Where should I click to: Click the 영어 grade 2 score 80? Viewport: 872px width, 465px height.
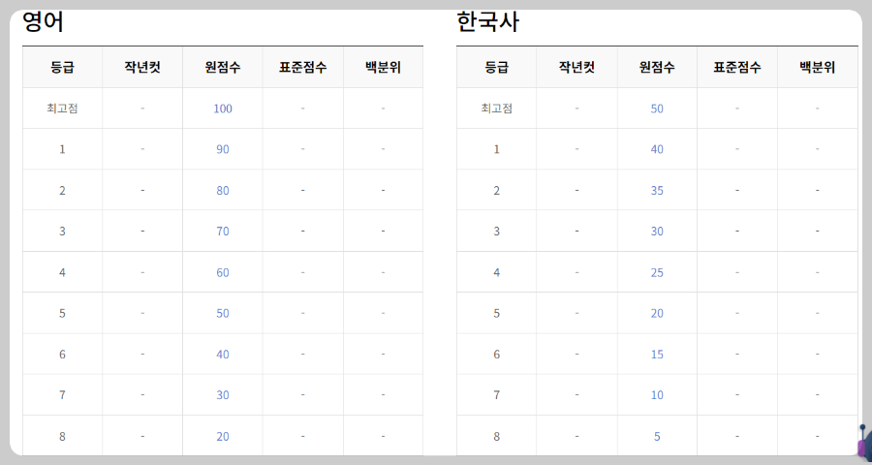(x=223, y=190)
